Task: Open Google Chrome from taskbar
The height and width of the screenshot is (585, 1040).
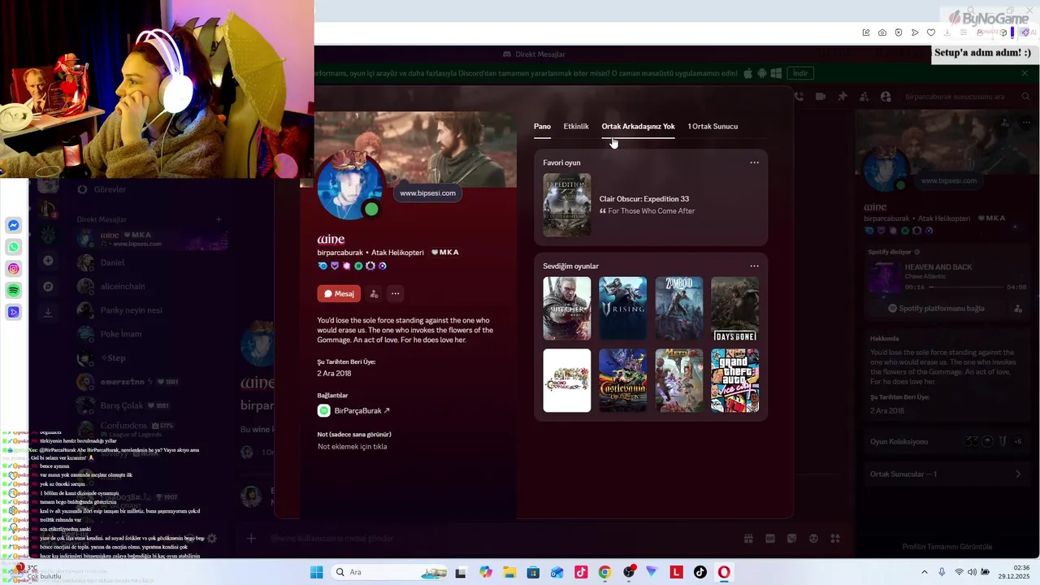Action: click(x=604, y=572)
